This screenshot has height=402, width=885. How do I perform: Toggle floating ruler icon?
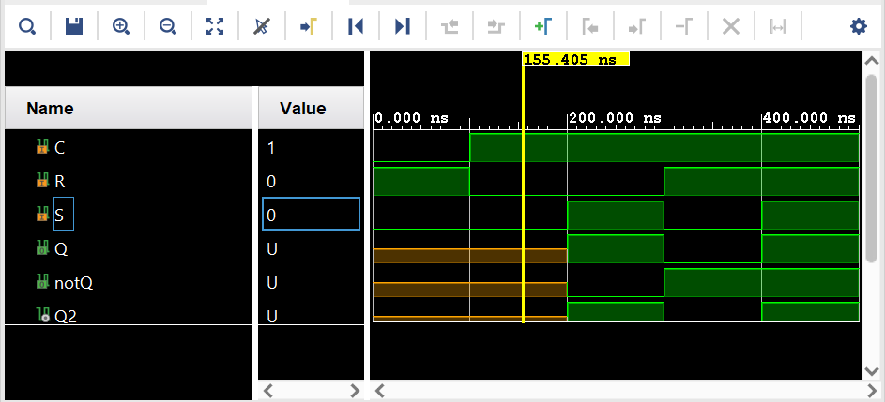pyautogui.click(x=778, y=26)
